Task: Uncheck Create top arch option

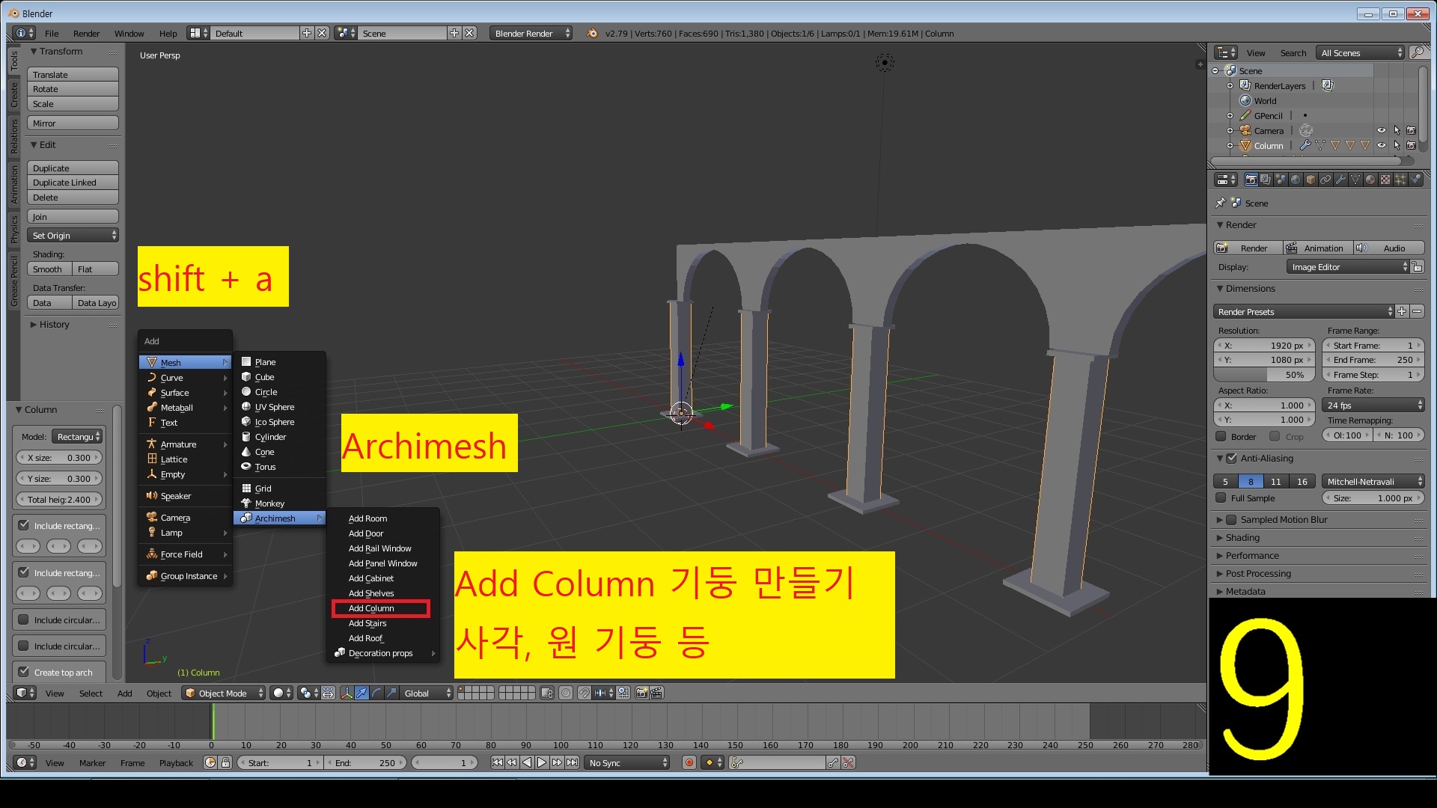Action: 24,673
